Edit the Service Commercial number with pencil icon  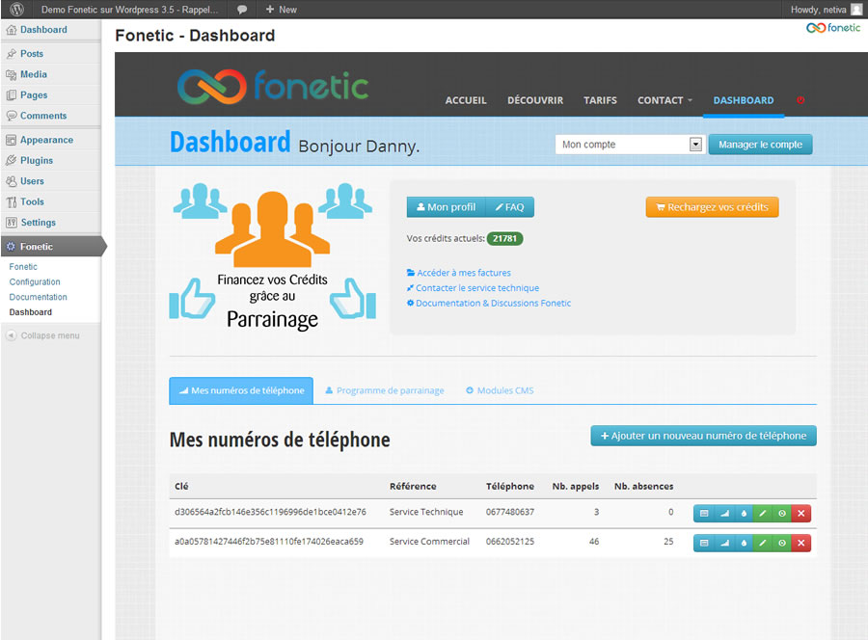tap(762, 543)
